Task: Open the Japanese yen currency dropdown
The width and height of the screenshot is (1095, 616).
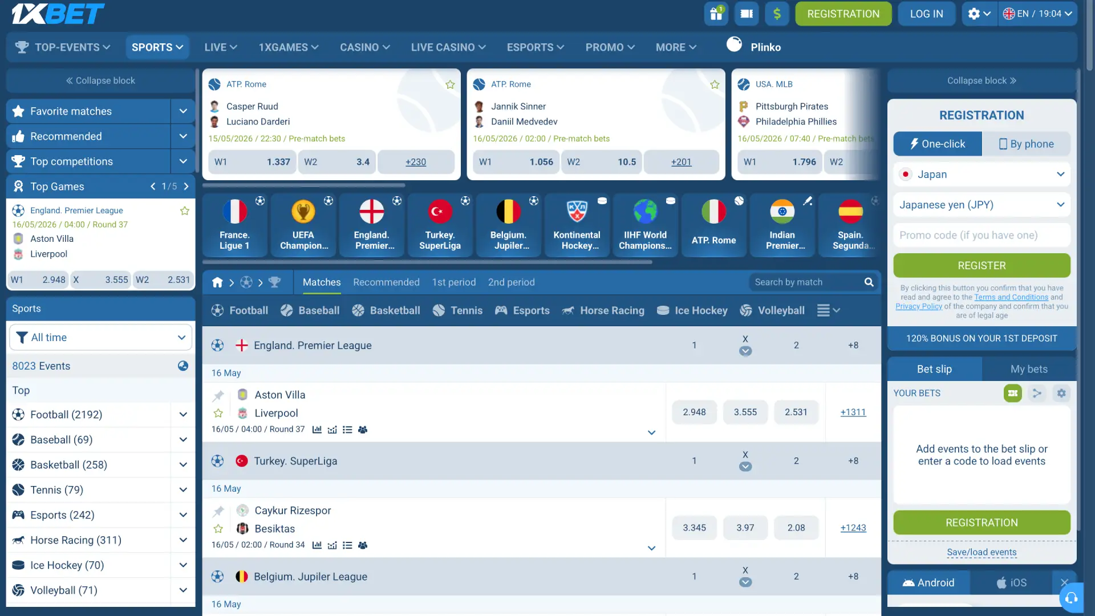Action: (982, 205)
